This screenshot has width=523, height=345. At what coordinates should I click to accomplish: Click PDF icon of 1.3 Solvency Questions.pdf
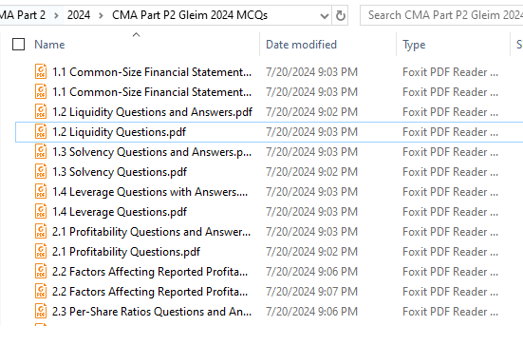(41, 171)
